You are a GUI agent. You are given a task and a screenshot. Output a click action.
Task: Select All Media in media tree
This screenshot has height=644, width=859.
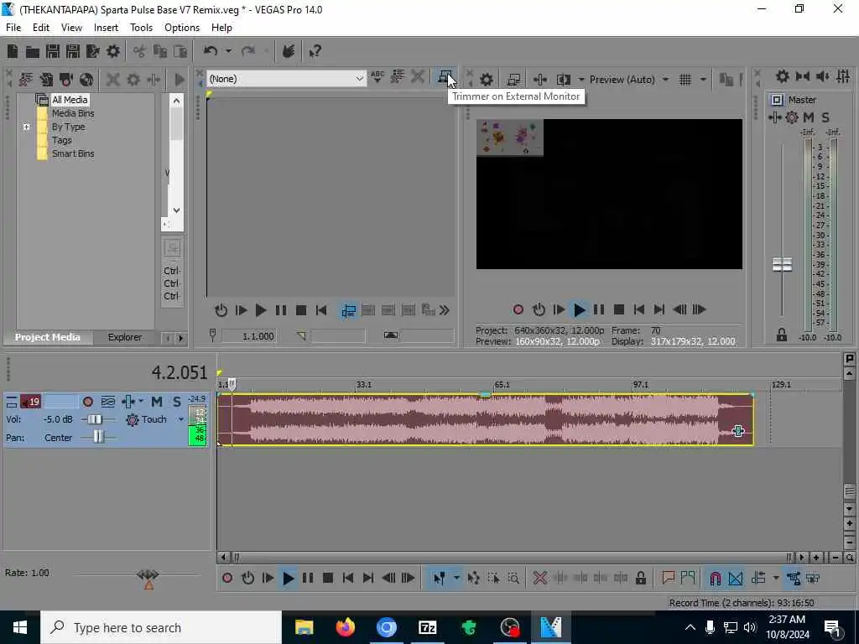click(70, 100)
